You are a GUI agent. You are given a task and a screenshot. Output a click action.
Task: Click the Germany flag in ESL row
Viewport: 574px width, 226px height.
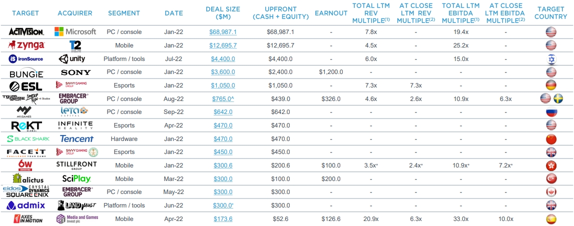point(551,85)
